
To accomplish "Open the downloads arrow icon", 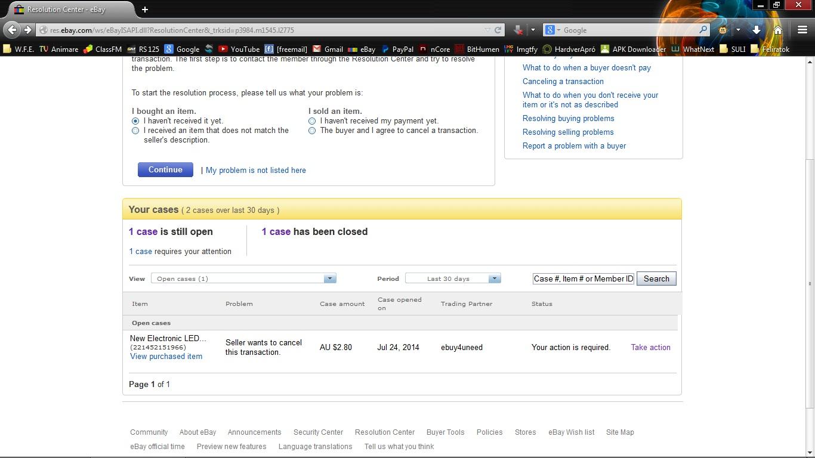I will click(x=757, y=30).
